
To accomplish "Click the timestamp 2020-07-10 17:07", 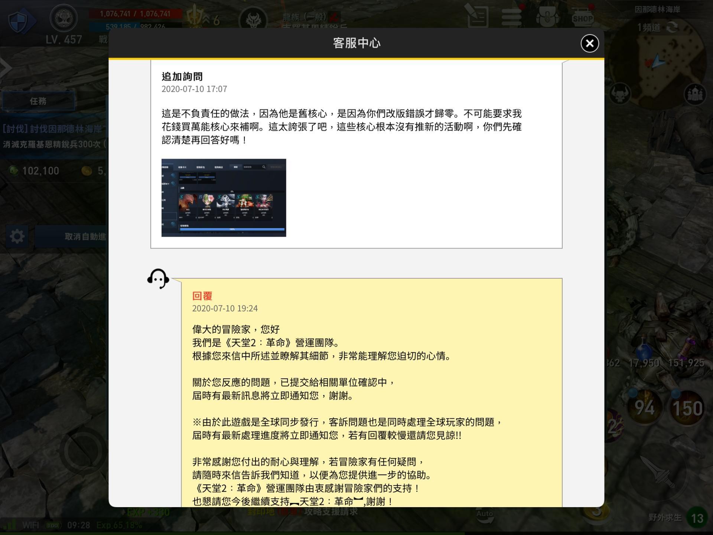I will [194, 89].
